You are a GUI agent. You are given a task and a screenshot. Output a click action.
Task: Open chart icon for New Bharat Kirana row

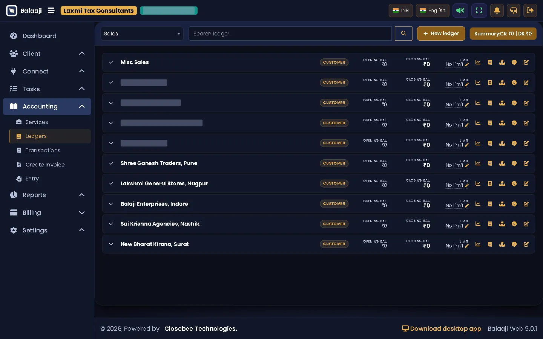pyautogui.click(x=478, y=244)
